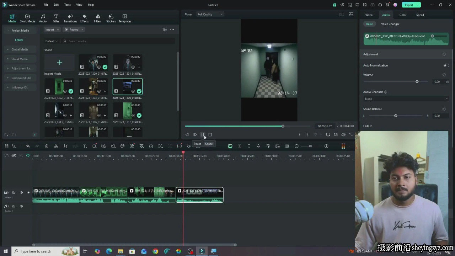Screen dimensions: 455x256
Task: Switch to the Speed properties tab
Action: pos(420,15)
